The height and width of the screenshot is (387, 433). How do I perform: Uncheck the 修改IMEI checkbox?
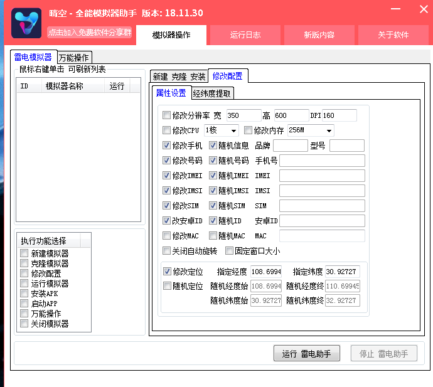[166, 175]
